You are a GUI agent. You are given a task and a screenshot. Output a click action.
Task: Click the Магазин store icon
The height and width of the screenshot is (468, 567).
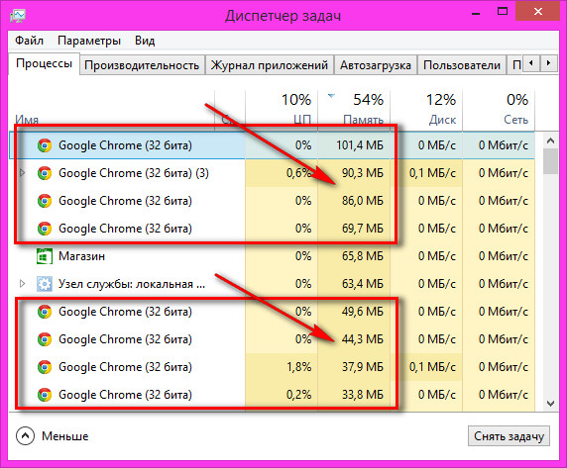pyautogui.click(x=45, y=256)
